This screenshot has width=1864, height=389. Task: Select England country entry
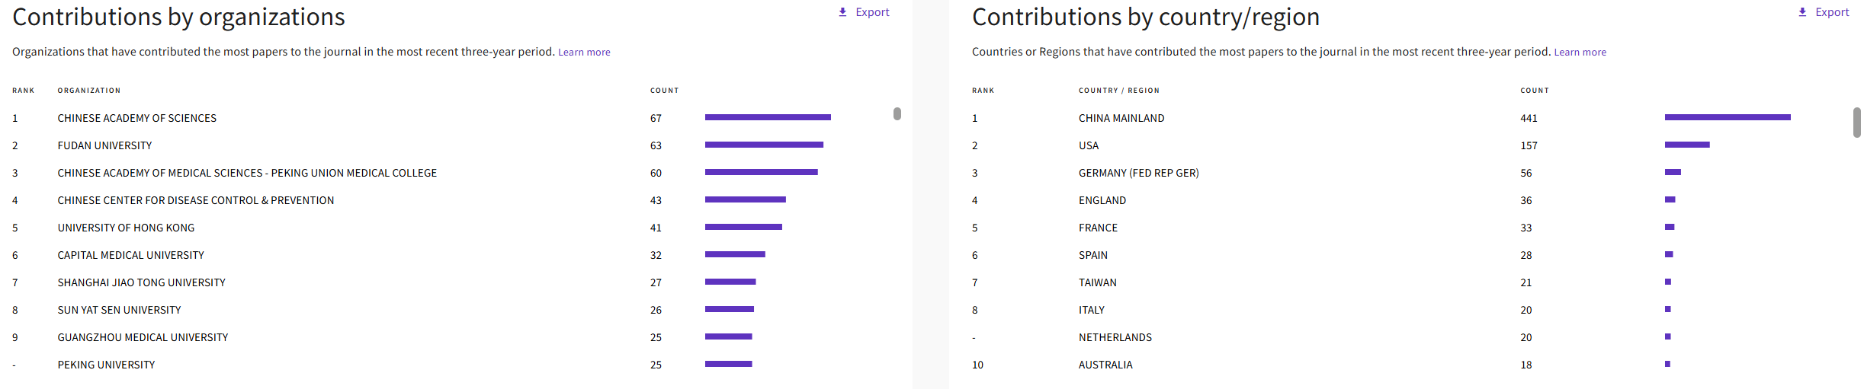(1102, 200)
